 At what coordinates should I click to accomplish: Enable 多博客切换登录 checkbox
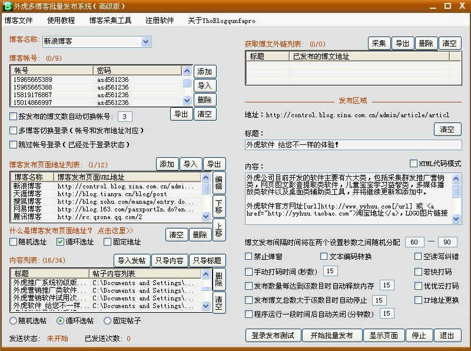click(x=13, y=130)
